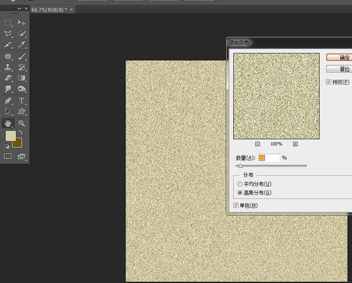Viewport: 352px width, 283px height.
Task: Toggle the 预览 (Preview) checkbox
Action: coord(328,82)
